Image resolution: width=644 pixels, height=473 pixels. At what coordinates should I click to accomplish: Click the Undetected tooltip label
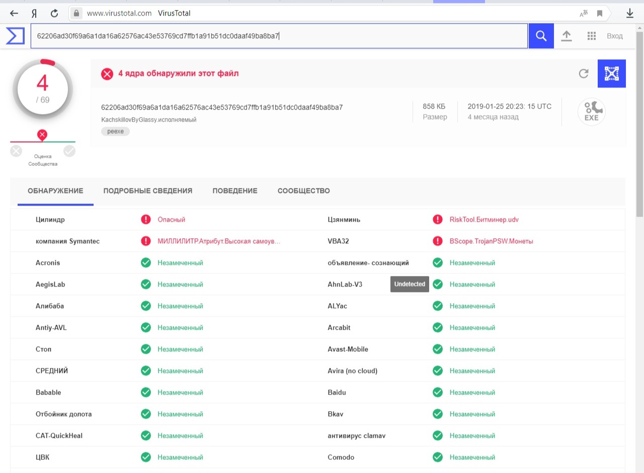click(x=410, y=284)
